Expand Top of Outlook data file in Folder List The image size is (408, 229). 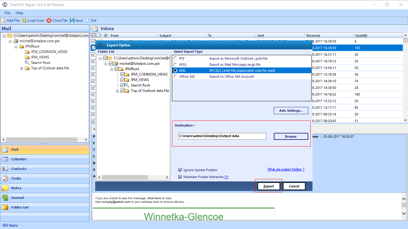click(117, 91)
